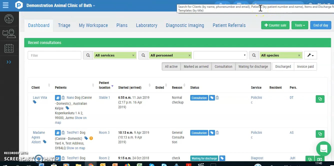The height and width of the screenshot is (166, 334).
Task: Open Stable 1 location link
Action: (104, 97)
